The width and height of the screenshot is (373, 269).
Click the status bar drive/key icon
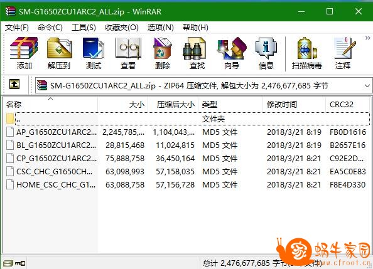(x=14, y=263)
